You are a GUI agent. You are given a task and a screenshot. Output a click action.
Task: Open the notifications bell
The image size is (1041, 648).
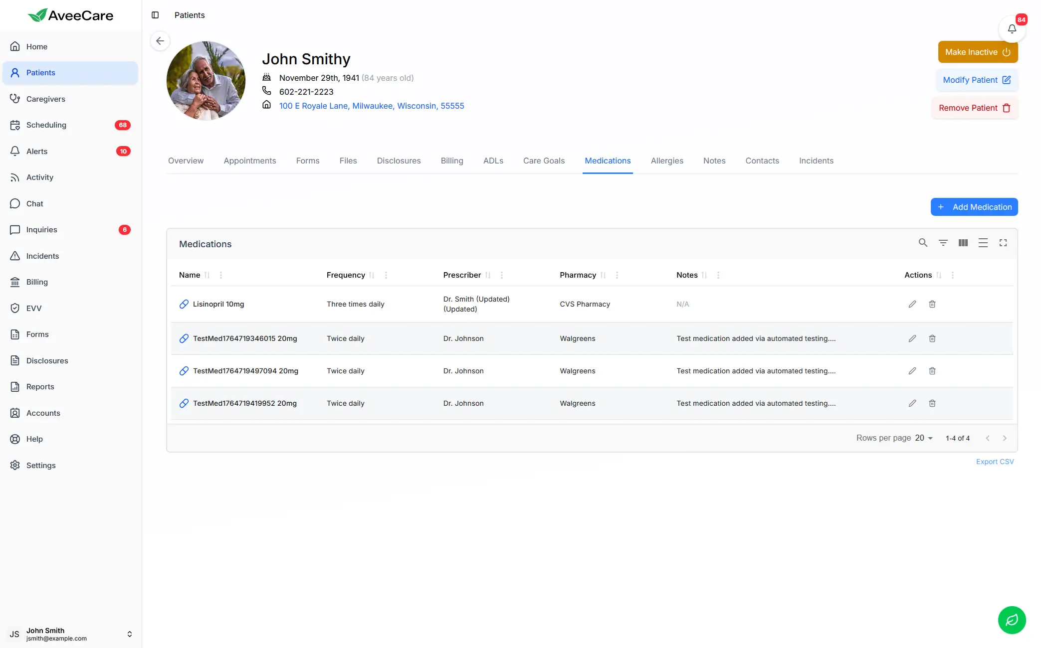[1012, 29]
